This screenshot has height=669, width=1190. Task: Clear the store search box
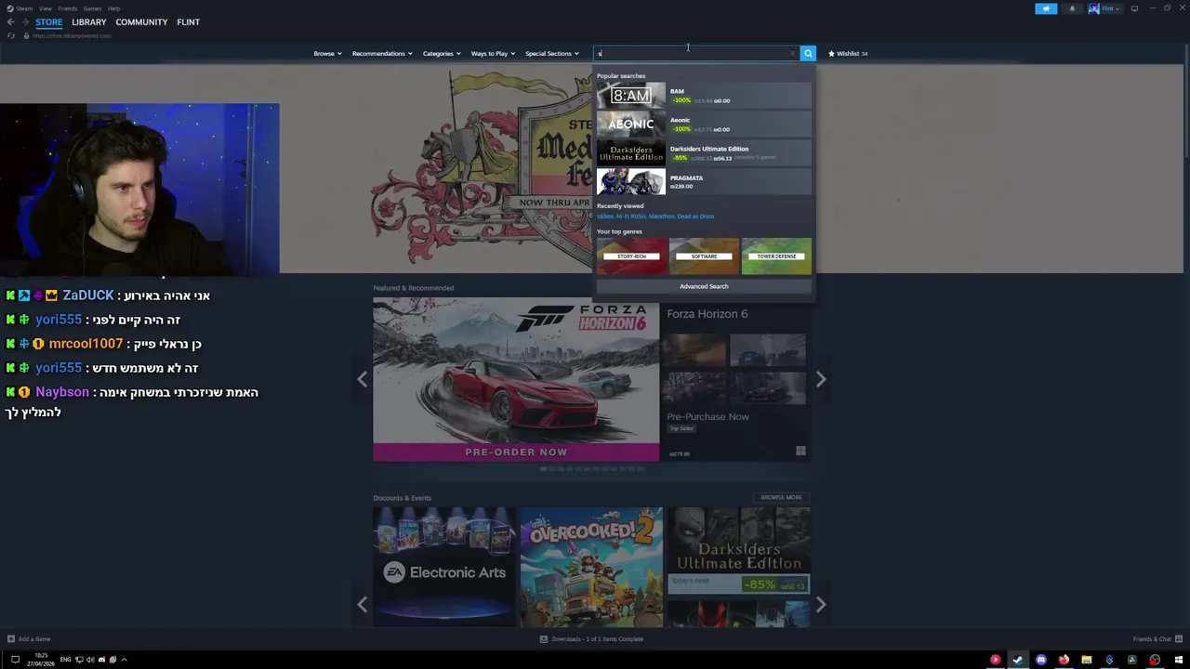pyautogui.click(x=792, y=53)
